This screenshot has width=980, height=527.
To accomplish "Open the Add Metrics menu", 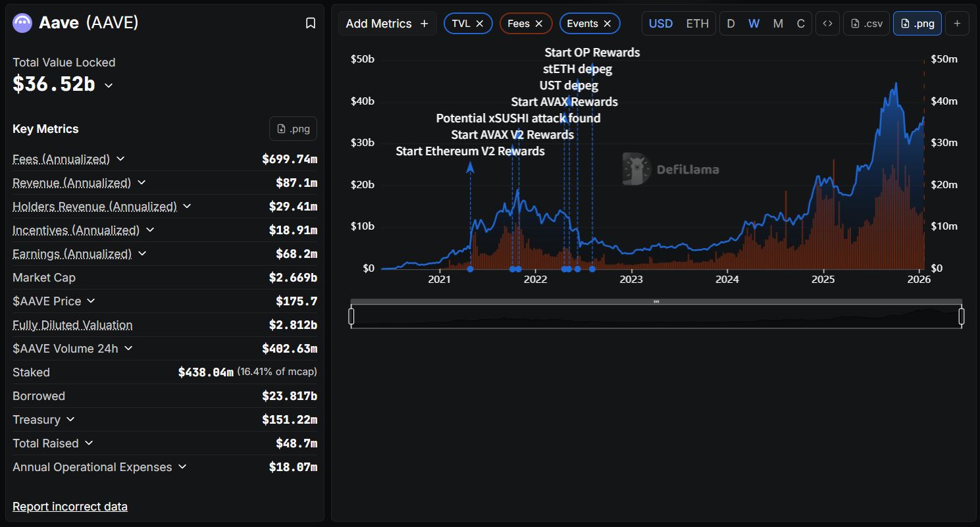I will pos(386,24).
